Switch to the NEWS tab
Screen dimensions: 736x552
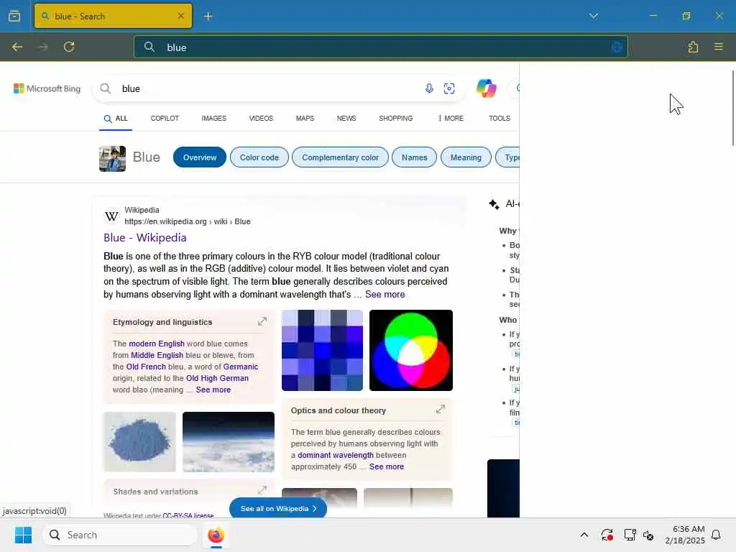(x=346, y=119)
